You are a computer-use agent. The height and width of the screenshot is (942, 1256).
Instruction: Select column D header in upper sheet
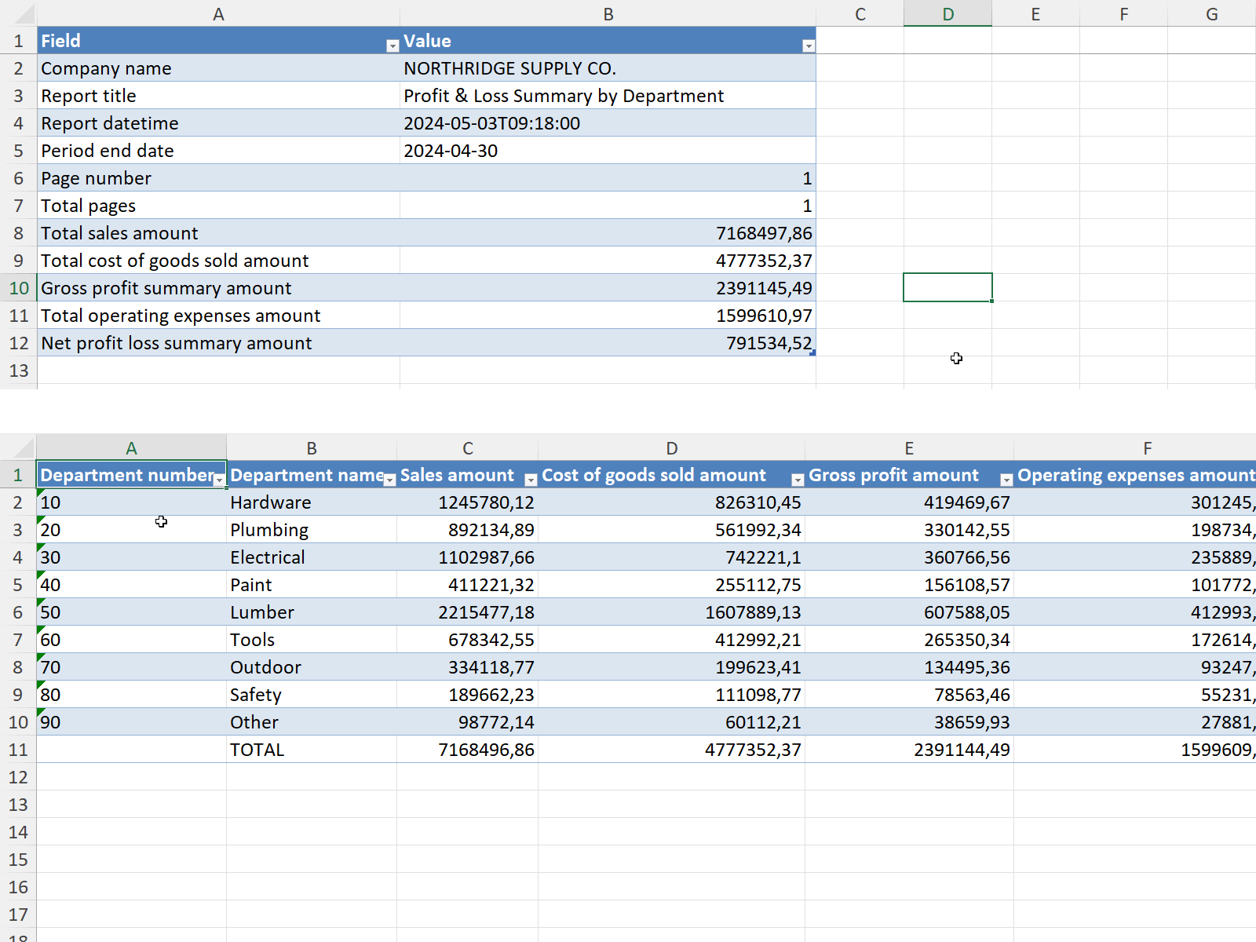947,14
